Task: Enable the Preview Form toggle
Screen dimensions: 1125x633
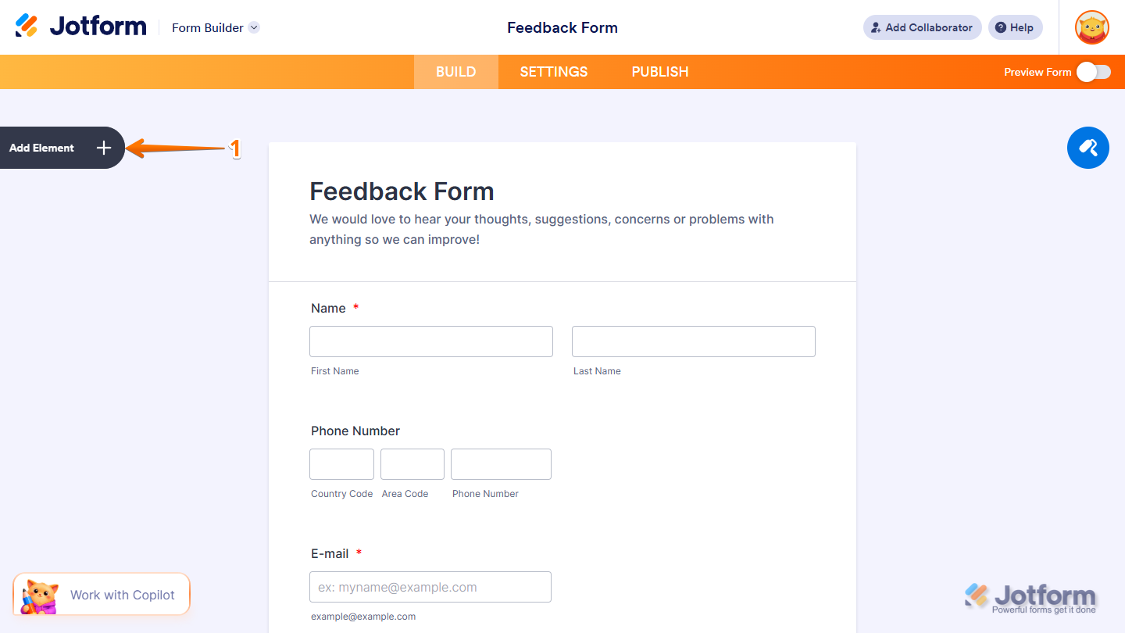Action: pos(1093,71)
